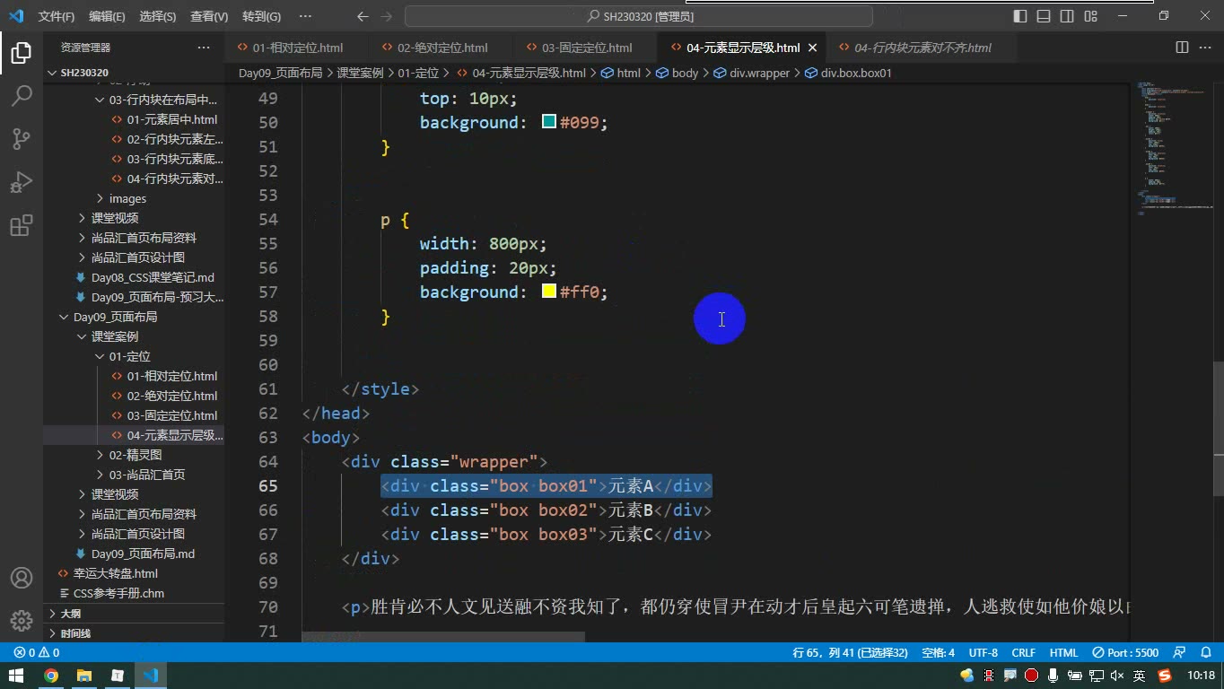Click Port : 5500 in status bar
1224x689 pixels.
[x=1126, y=653]
